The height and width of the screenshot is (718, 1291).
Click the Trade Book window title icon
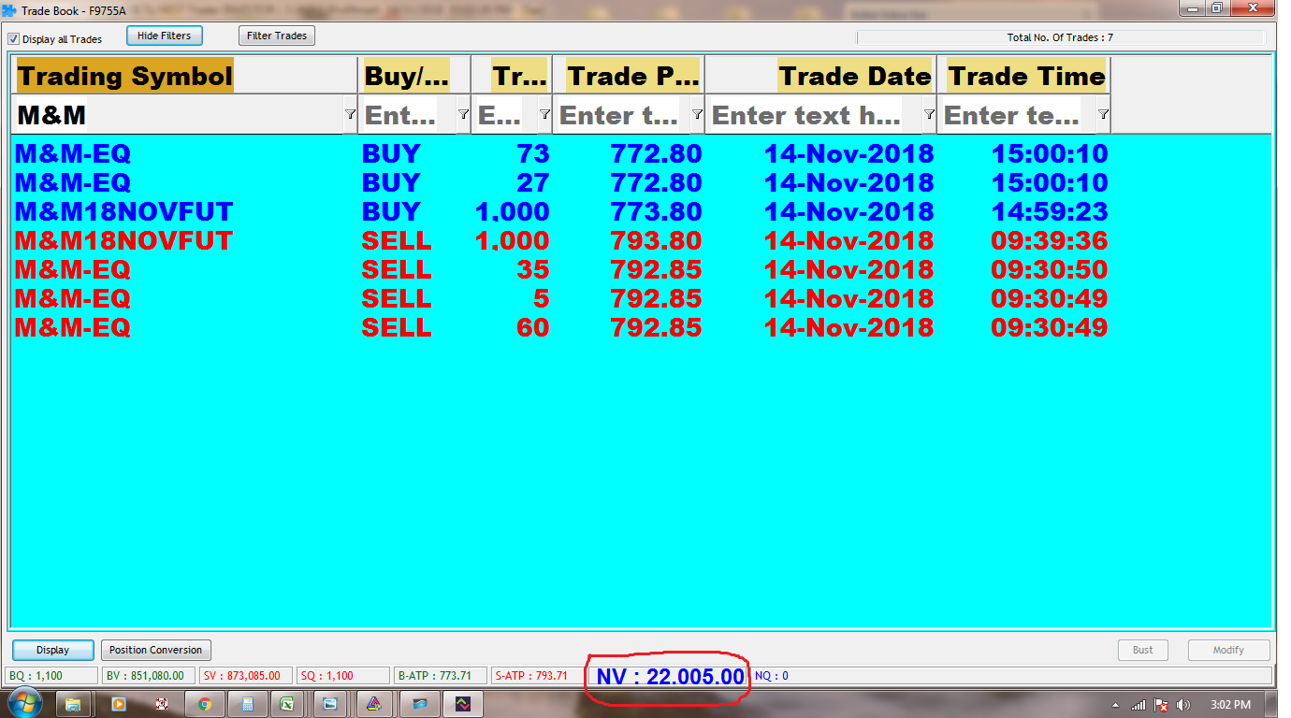(9, 10)
